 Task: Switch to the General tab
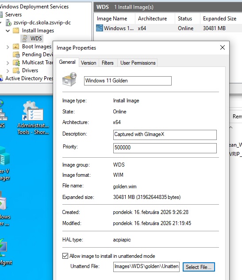(x=67, y=62)
